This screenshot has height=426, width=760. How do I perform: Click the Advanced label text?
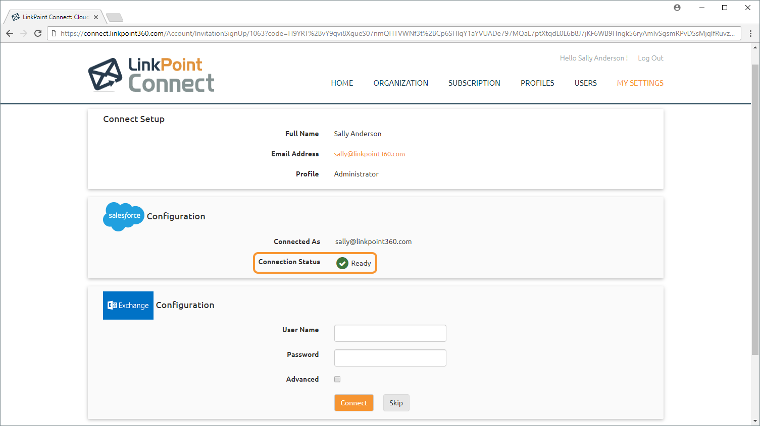(302, 379)
